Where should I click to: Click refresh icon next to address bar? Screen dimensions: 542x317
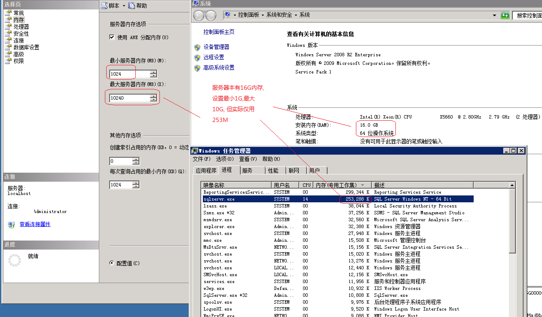click(505, 15)
